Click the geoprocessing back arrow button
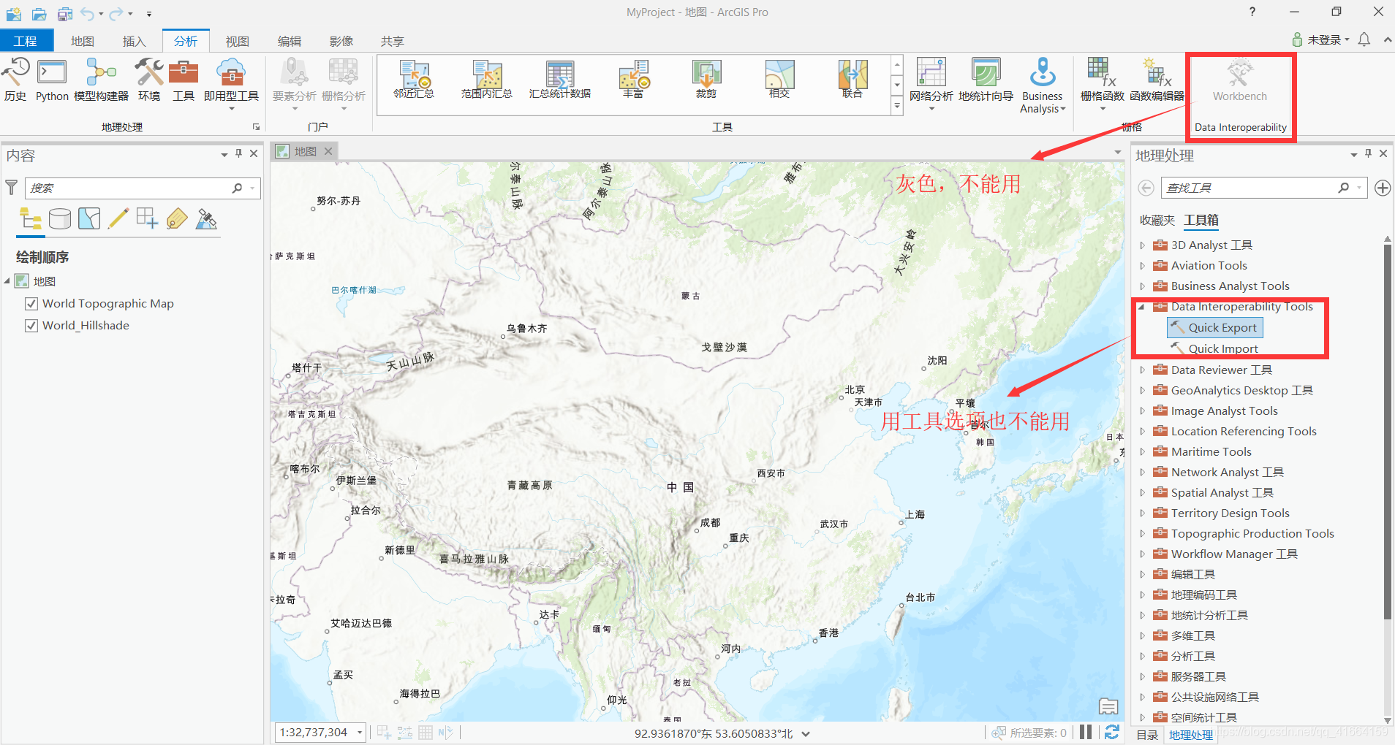 pyautogui.click(x=1146, y=188)
